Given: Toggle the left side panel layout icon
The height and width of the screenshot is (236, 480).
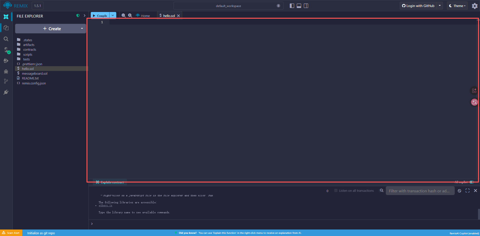Looking at the screenshot, I should (x=292, y=6).
